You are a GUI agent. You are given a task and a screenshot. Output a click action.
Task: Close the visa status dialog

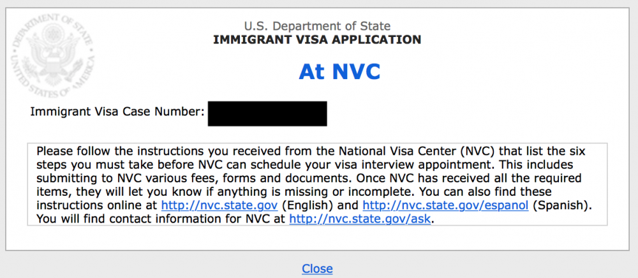click(x=317, y=268)
